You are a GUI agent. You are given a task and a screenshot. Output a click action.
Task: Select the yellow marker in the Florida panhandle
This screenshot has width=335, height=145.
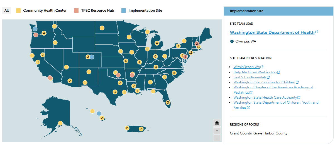pyautogui.click(x=153, y=91)
